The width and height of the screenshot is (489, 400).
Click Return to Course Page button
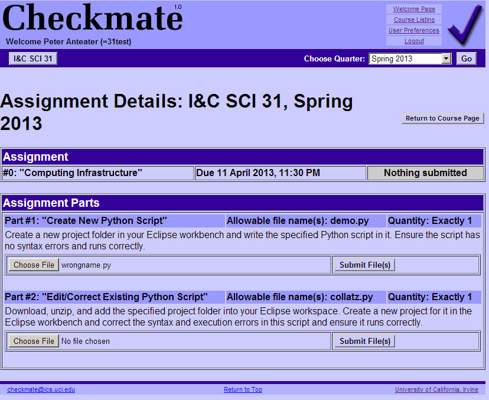[x=442, y=118]
